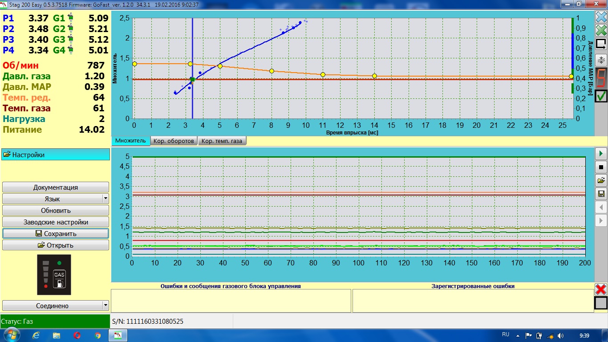Click the black rectangle arrow icon
Image resolution: width=608 pixels, height=342 pixels.
pyautogui.click(x=601, y=44)
